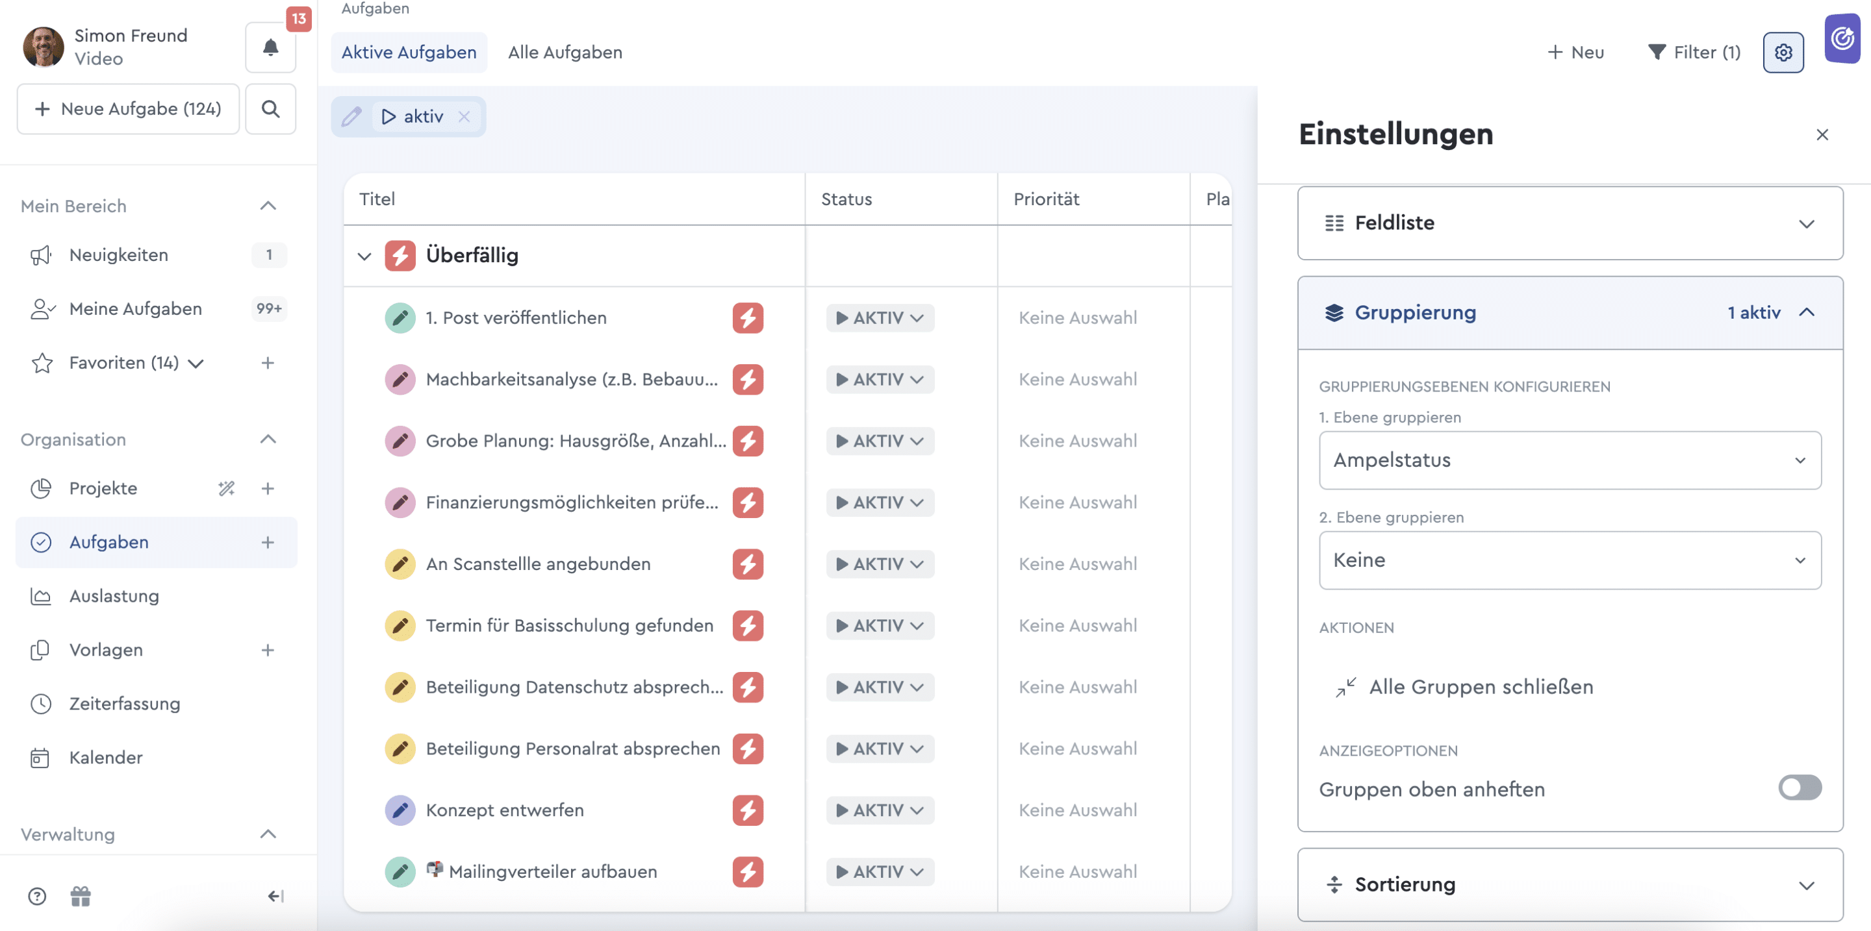Screen dimensions: 1871x931
Task: Click yellow pencil icon of An Scanstellle angebunden
Action: tap(400, 564)
